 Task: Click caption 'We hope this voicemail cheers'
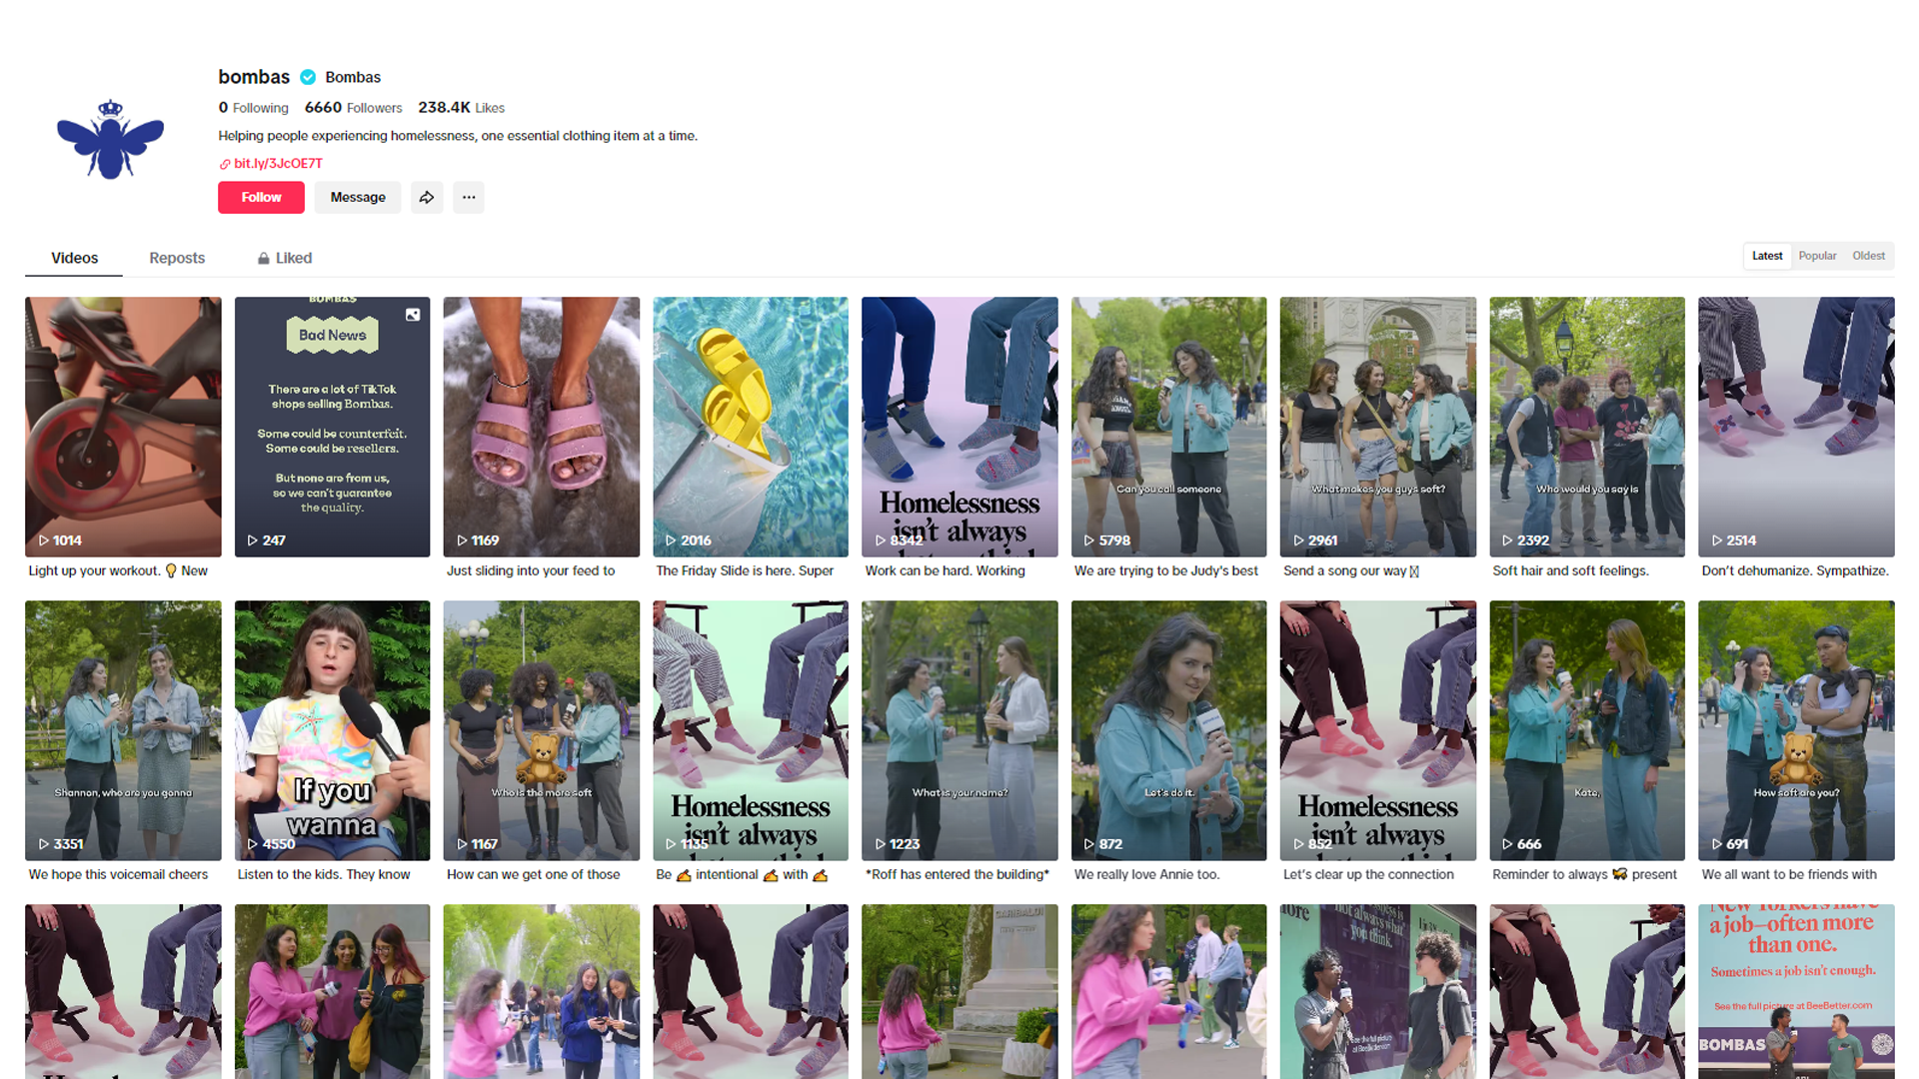point(118,875)
